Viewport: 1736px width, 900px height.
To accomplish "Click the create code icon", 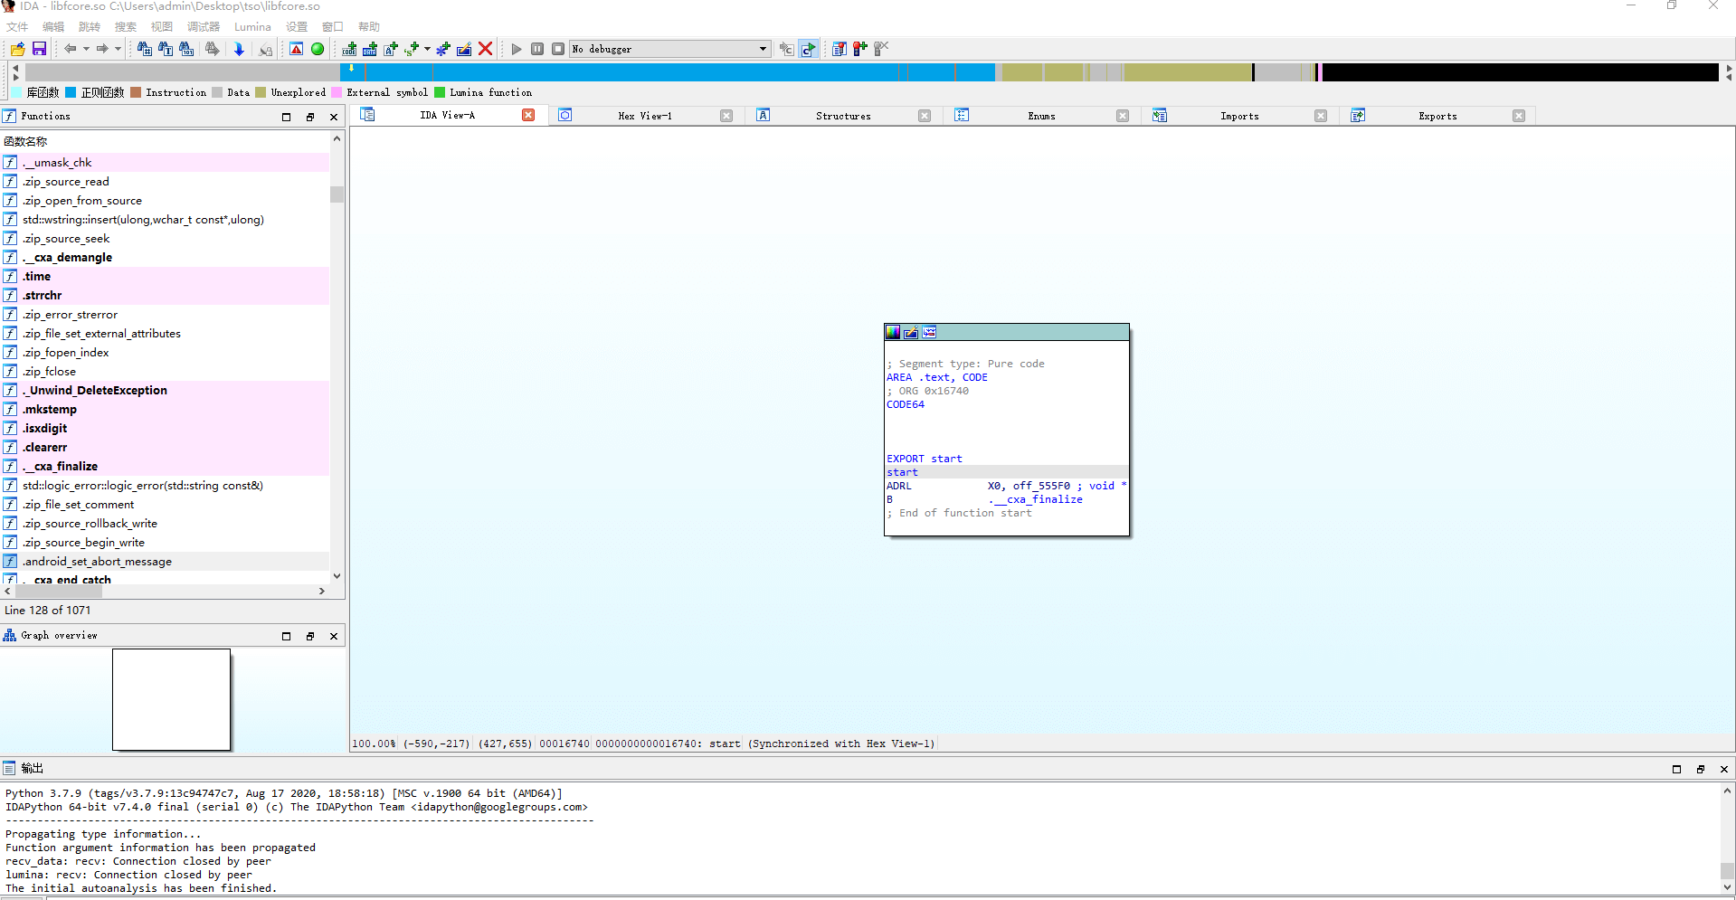I will (x=349, y=49).
